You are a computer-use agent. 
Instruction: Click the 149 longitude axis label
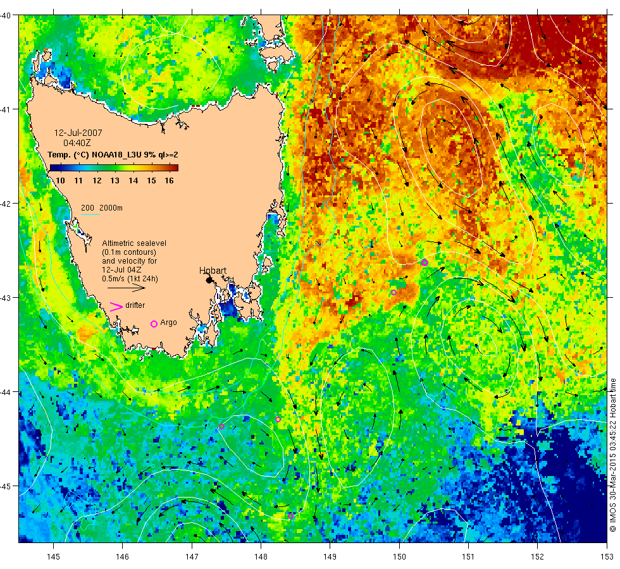pyautogui.click(x=330, y=557)
